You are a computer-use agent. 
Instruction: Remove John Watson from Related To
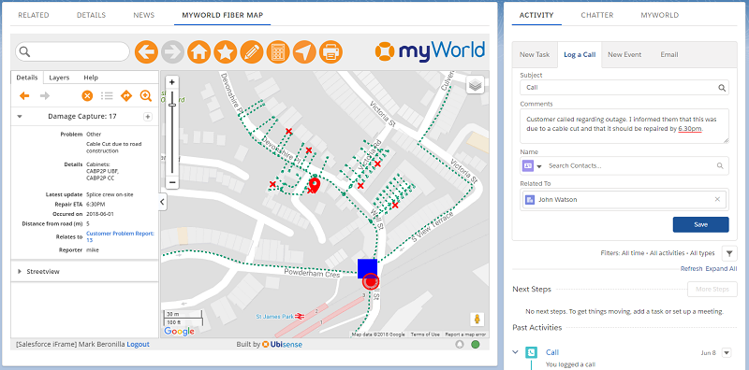pyautogui.click(x=717, y=199)
